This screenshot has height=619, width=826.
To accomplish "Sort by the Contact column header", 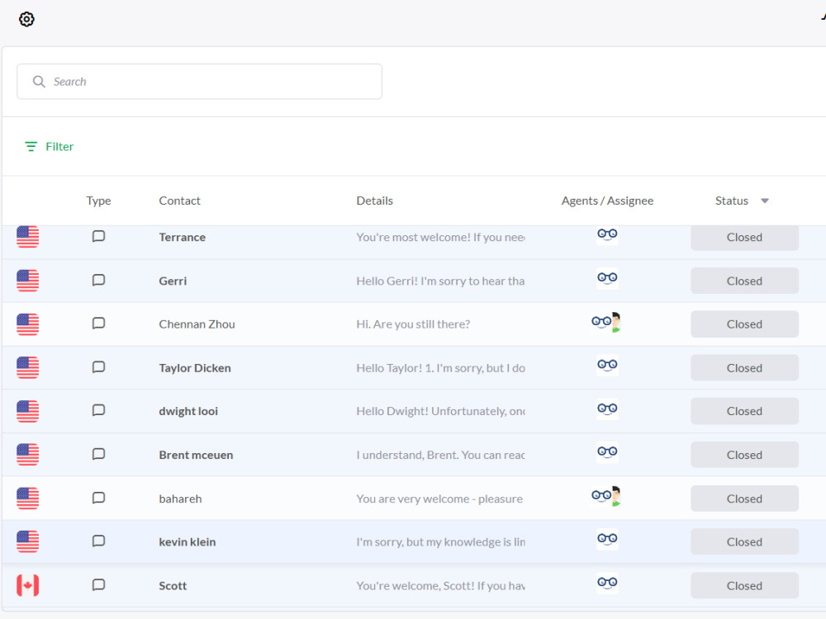I will (x=179, y=201).
